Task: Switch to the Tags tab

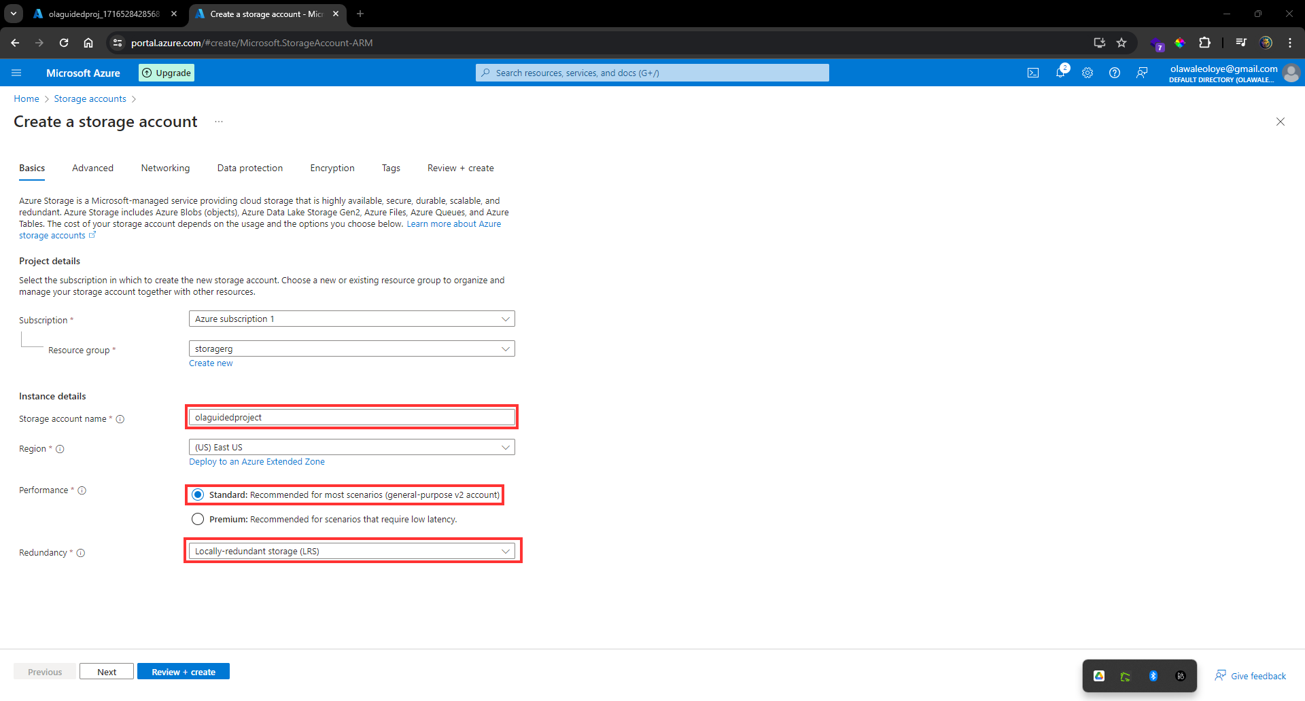Action: (391, 168)
